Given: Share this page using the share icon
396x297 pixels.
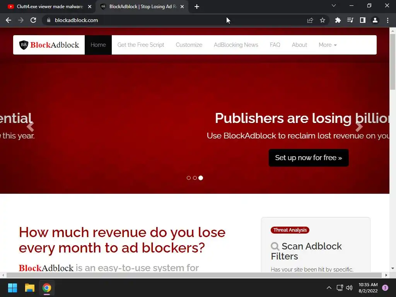Looking at the screenshot, I should [x=310, y=20].
